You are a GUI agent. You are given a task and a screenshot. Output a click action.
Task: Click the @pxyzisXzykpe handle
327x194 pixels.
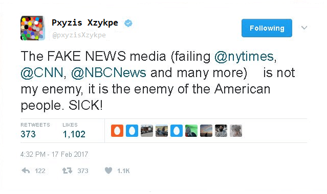[79, 35]
